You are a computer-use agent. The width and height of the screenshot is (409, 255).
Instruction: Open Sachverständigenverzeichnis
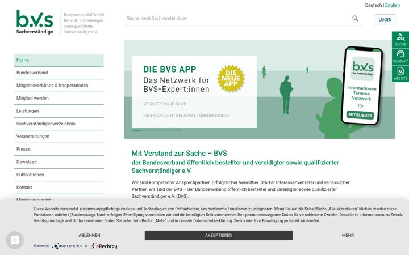tap(59, 124)
